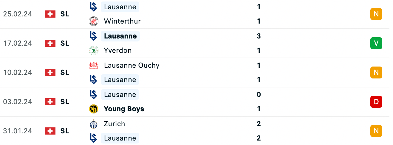
Task: Click the green V result badge
Action: [x=376, y=43]
